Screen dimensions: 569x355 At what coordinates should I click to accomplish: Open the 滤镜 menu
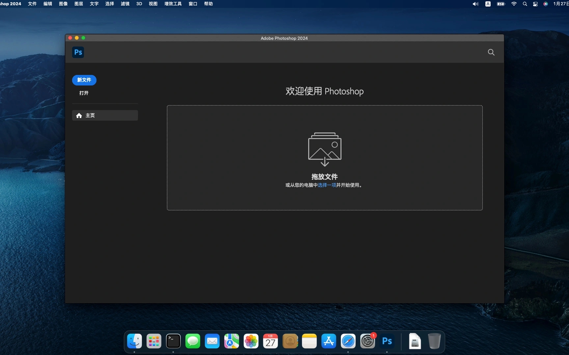tap(125, 4)
